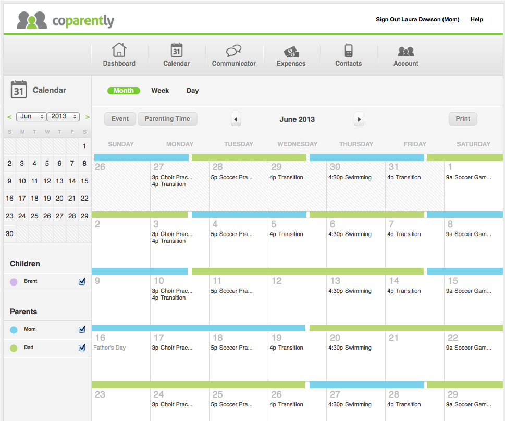This screenshot has height=421, width=505.
Task: Open the Dashboard house icon
Action: pyautogui.click(x=119, y=50)
